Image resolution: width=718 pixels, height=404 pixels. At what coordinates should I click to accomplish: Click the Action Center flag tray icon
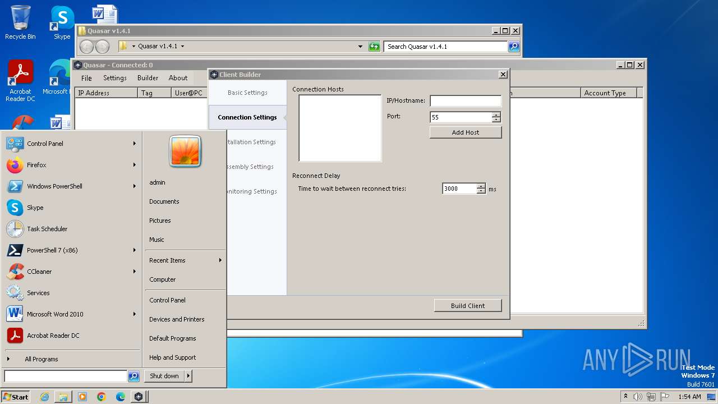665,397
